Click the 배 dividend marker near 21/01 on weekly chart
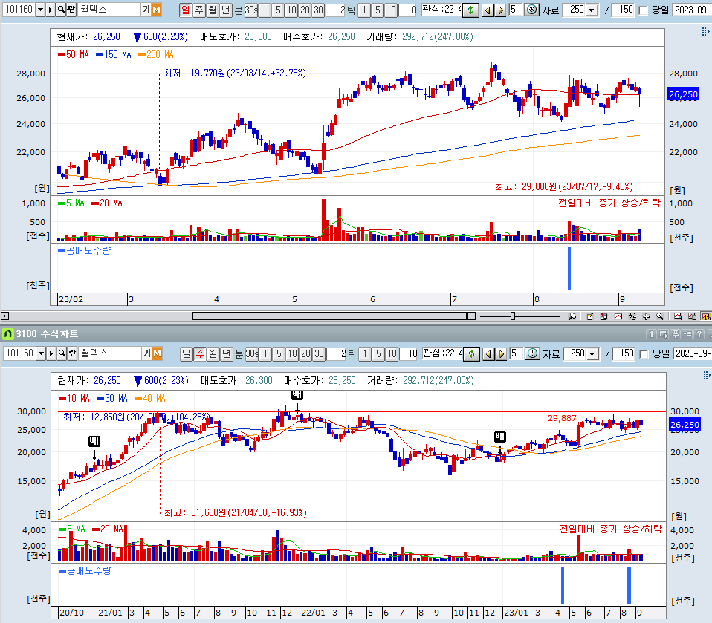This screenshot has height=623, width=712. pyautogui.click(x=94, y=441)
